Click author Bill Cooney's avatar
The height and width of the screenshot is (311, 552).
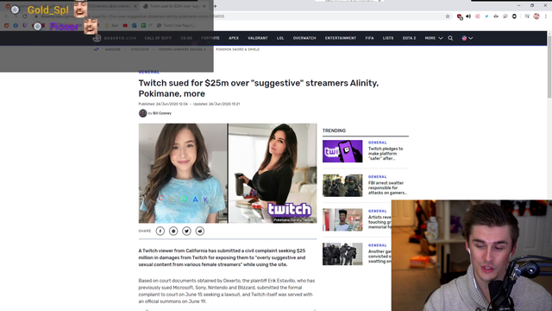(142, 113)
